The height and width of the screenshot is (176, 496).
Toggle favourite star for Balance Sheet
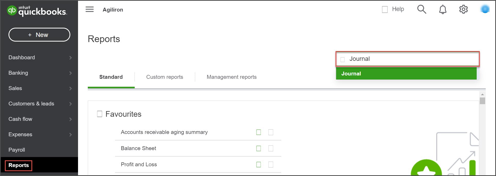coord(259,148)
